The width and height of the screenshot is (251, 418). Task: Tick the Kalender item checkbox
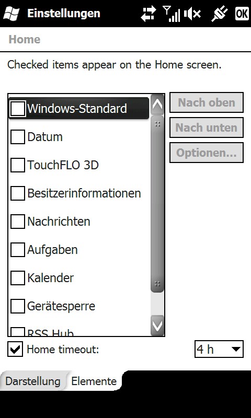(18, 278)
